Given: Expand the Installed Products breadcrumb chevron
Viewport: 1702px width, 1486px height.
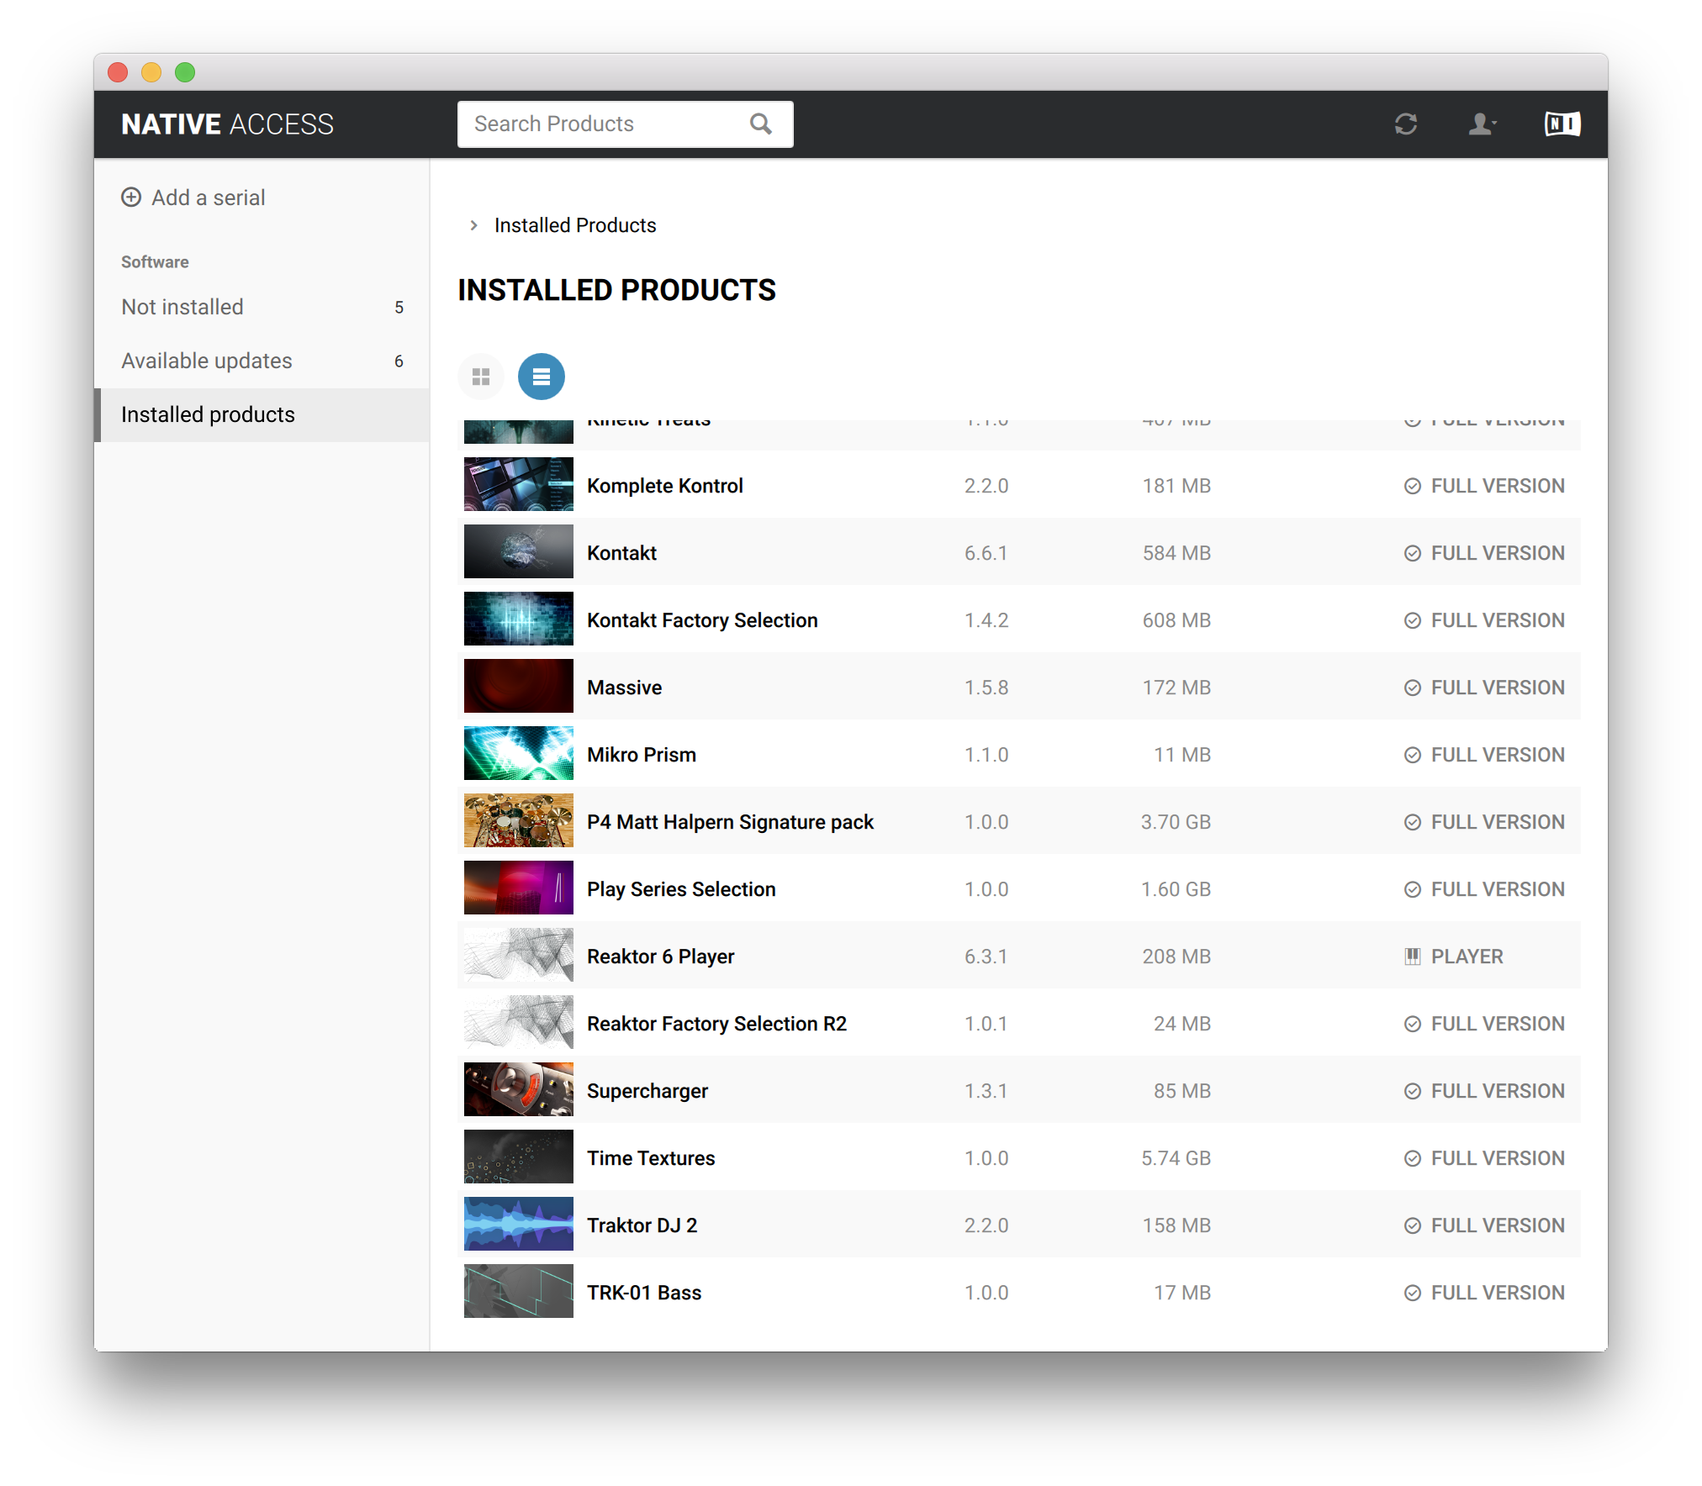Looking at the screenshot, I should [x=474, y=225].
